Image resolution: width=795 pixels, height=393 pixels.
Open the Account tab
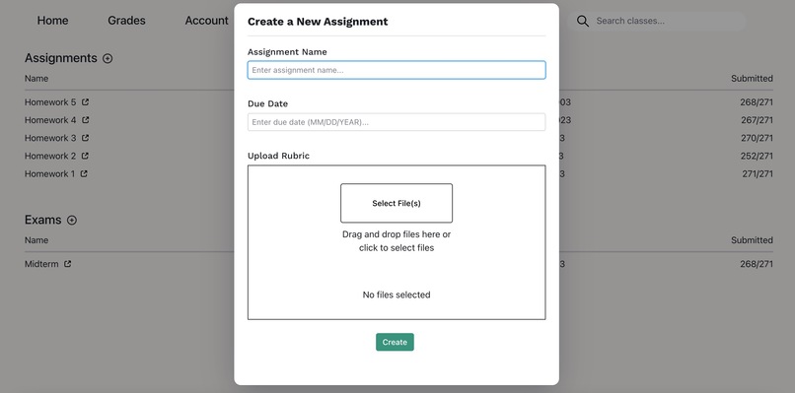206,21
